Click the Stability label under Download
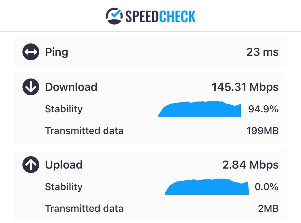Screen dimensions: 301x223 click(x=64, y=109)
